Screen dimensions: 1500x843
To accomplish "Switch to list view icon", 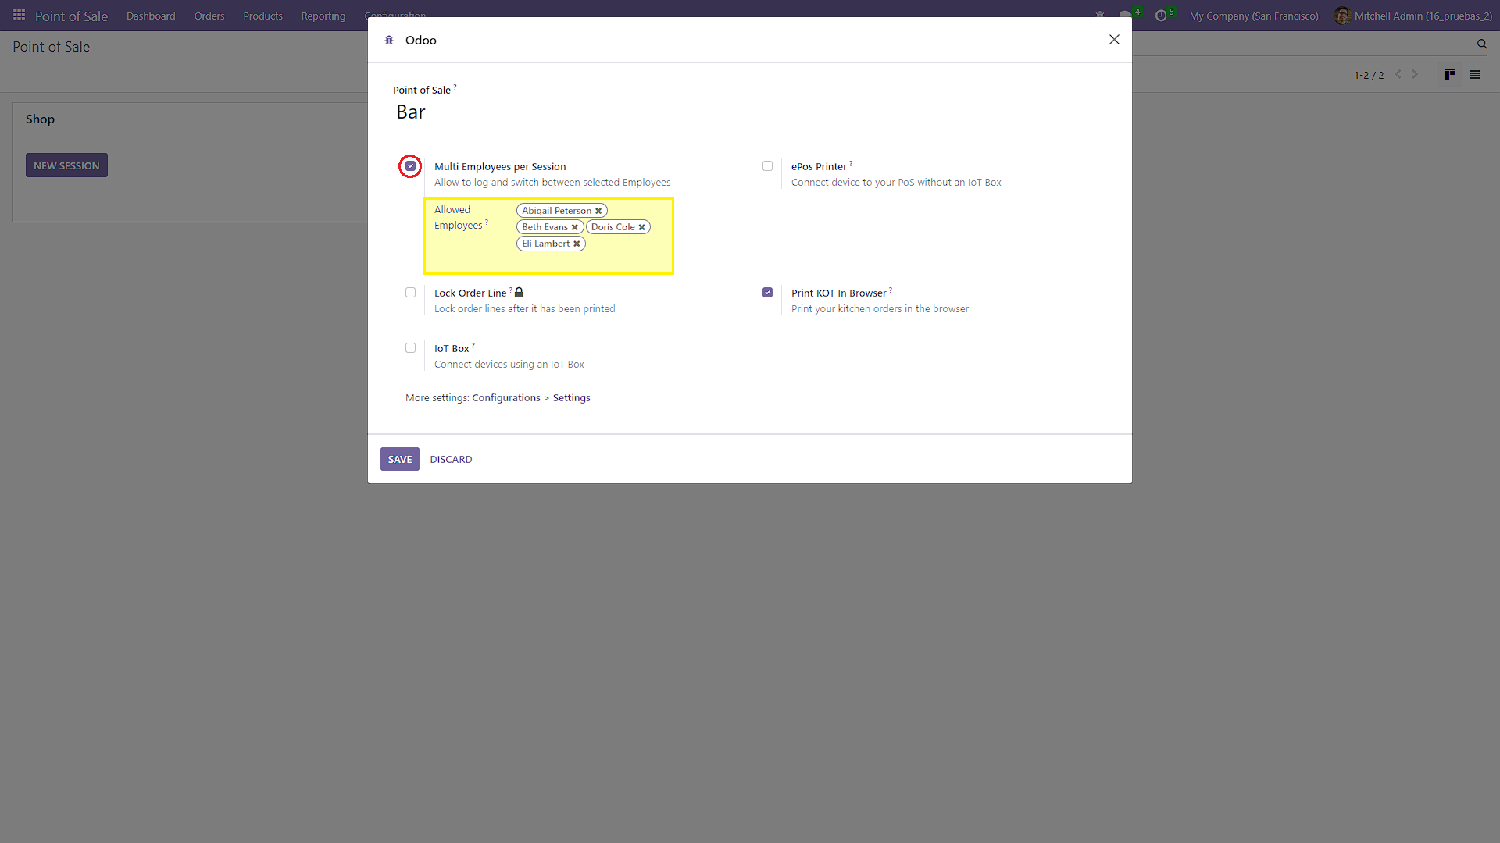I will pyautogui.click(x=1475, y=75).
